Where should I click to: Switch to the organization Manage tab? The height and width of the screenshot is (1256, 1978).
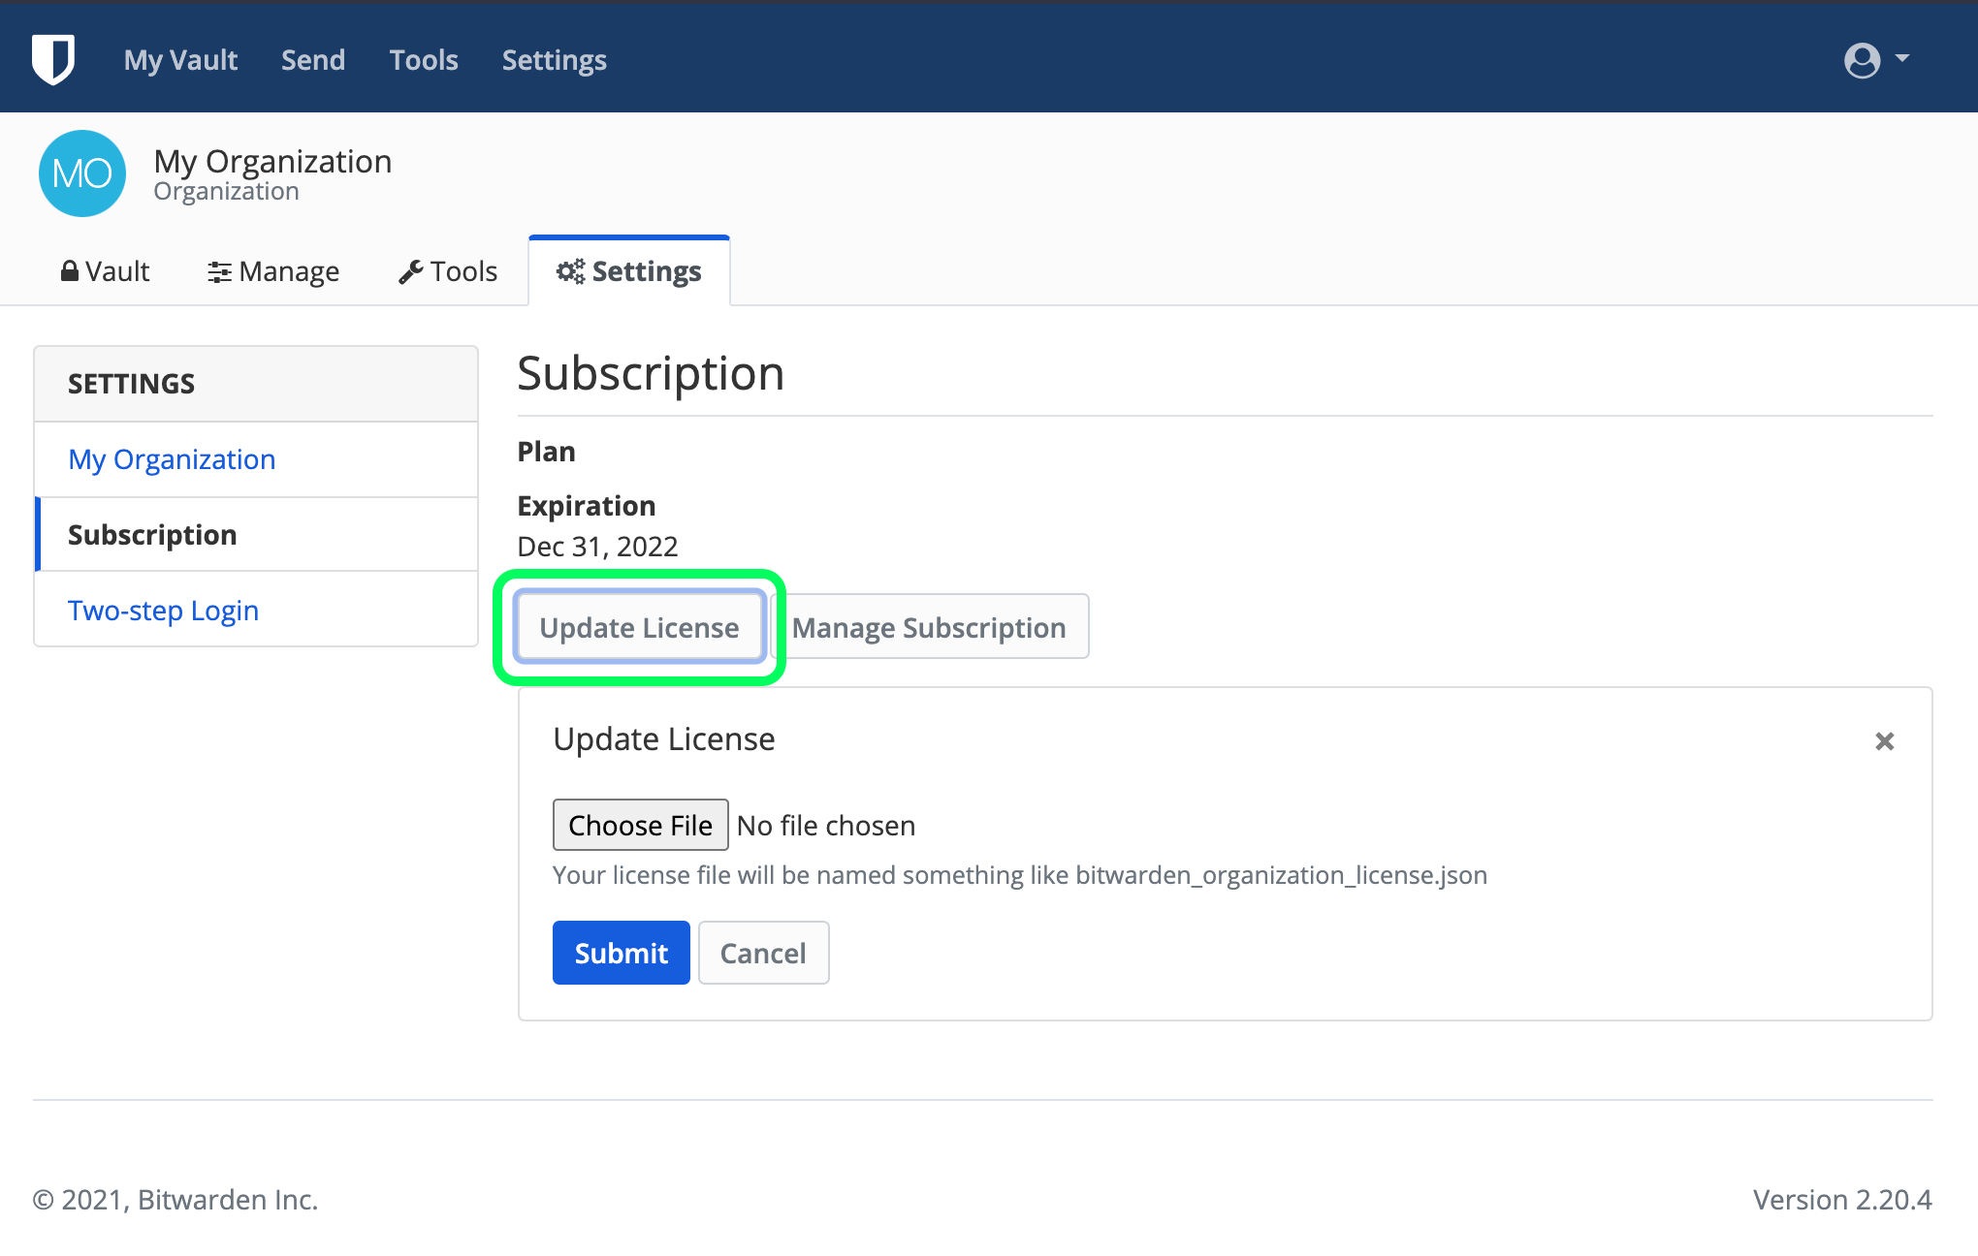[273, 271]
